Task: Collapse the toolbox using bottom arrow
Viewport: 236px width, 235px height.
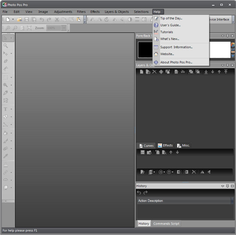Action: click(6, 201)
